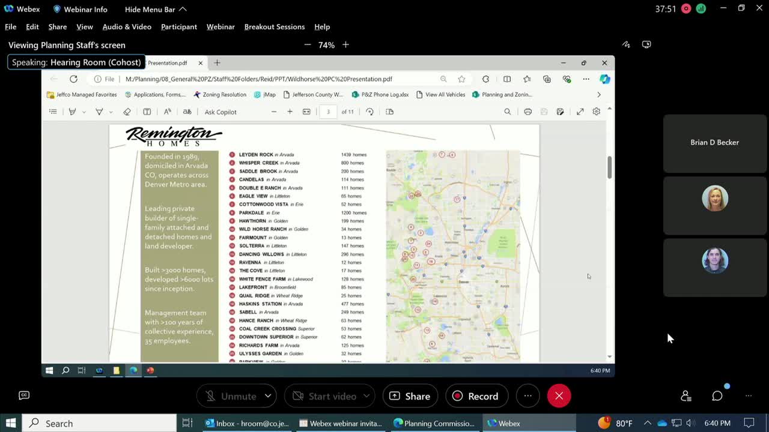Click the PDF rotate icon
Viewport: 769px width, 432px height.
(369, 112)
